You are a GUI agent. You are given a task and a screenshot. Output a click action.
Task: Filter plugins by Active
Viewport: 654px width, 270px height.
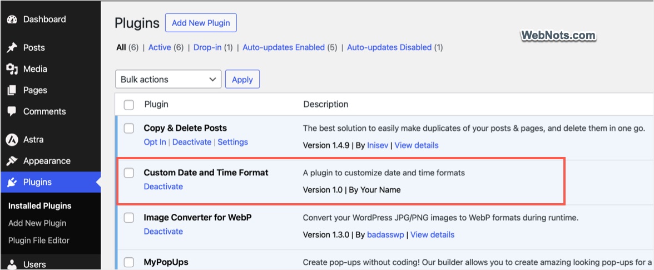click(160, 47)
